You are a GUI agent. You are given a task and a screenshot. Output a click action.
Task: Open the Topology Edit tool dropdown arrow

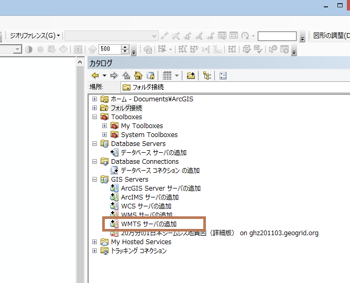170,49
